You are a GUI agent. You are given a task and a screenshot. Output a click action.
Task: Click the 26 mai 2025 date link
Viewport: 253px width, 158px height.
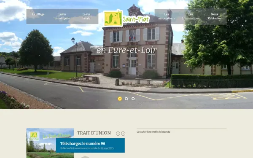(107, 148)
